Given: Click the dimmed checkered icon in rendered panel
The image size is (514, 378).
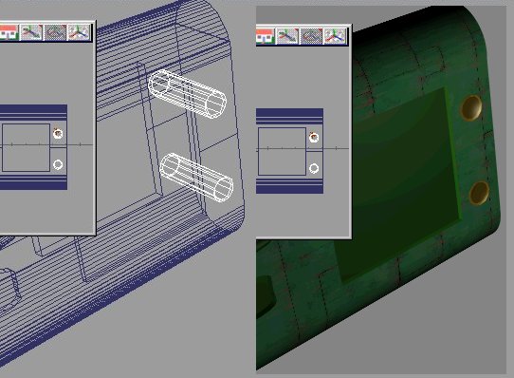Looking at the screenshot, I should tap(311, 36).
